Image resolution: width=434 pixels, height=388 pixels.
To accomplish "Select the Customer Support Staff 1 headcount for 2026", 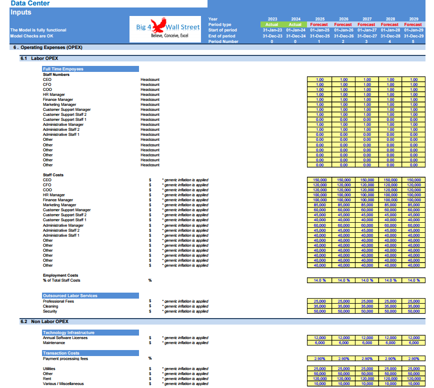I will [343, 120].
